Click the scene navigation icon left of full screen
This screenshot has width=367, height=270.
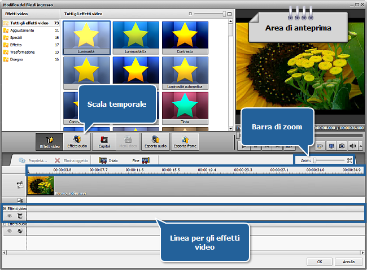click(x=320, y=146)
